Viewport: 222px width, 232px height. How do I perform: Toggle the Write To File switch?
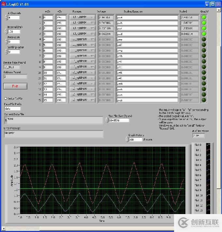[6, 98]
